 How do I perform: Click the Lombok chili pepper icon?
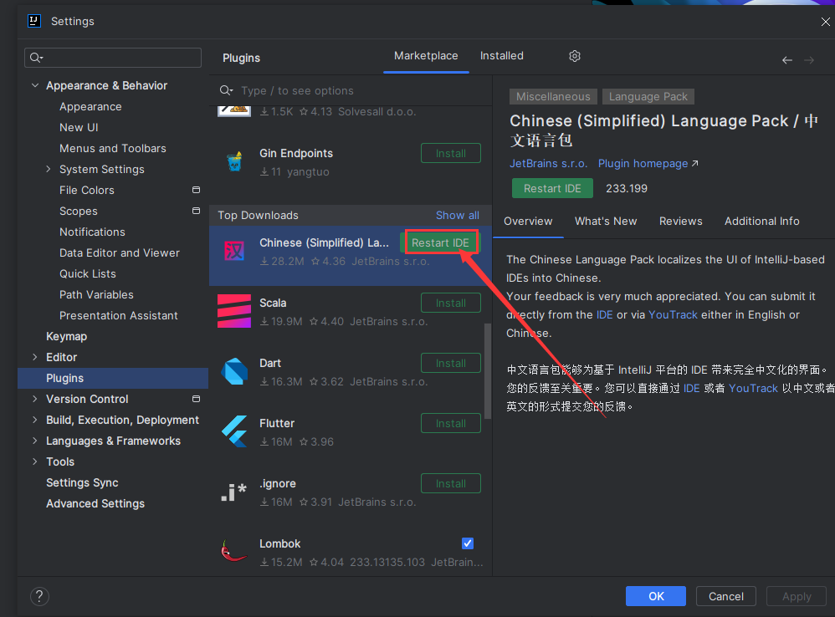coord(233,551)
